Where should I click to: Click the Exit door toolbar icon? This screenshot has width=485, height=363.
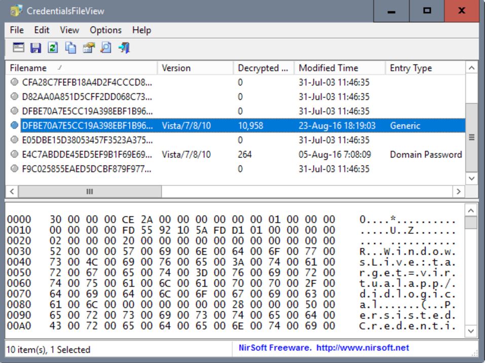click(x=124, y=48)
